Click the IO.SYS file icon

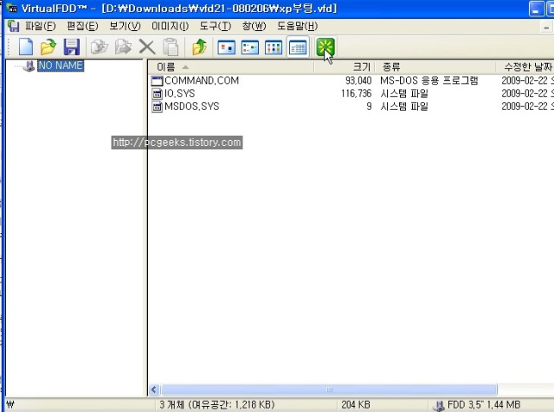click(x=157, y=94)
